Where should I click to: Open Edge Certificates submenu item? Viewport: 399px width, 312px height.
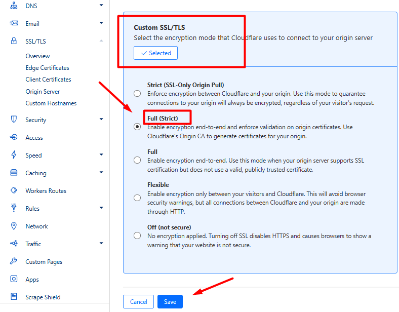pos(47,68)
